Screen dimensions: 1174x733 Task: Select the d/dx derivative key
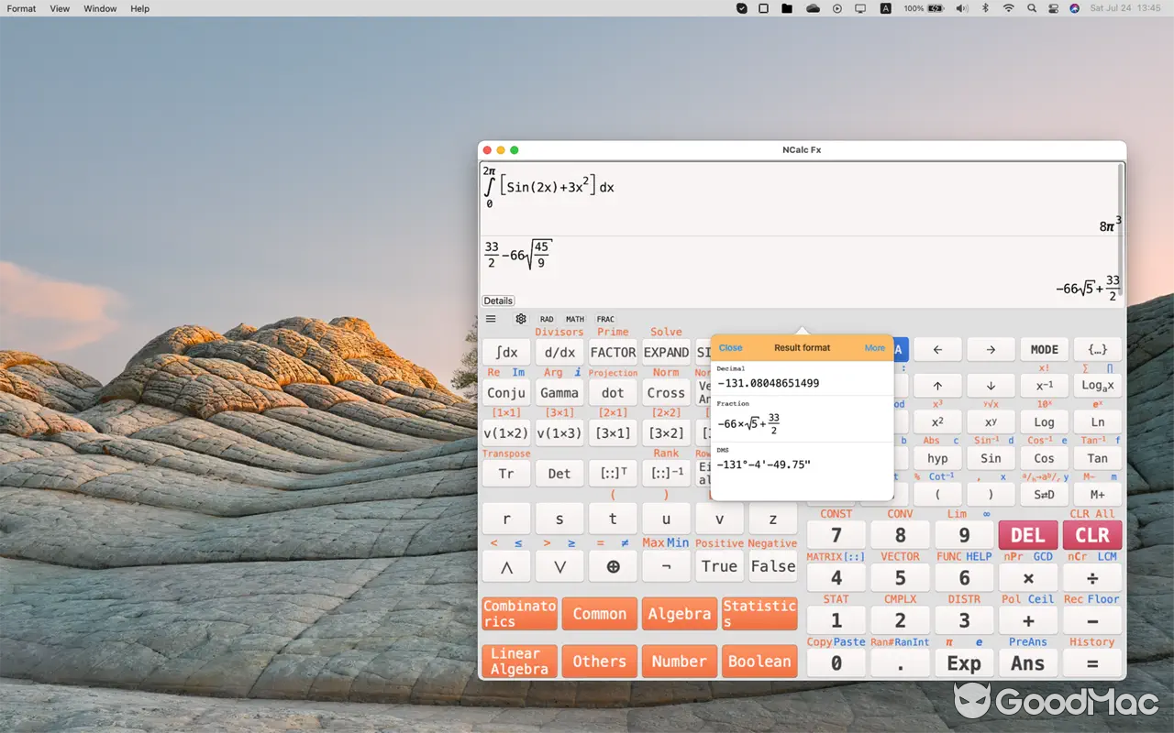click(x=559, y=352)
